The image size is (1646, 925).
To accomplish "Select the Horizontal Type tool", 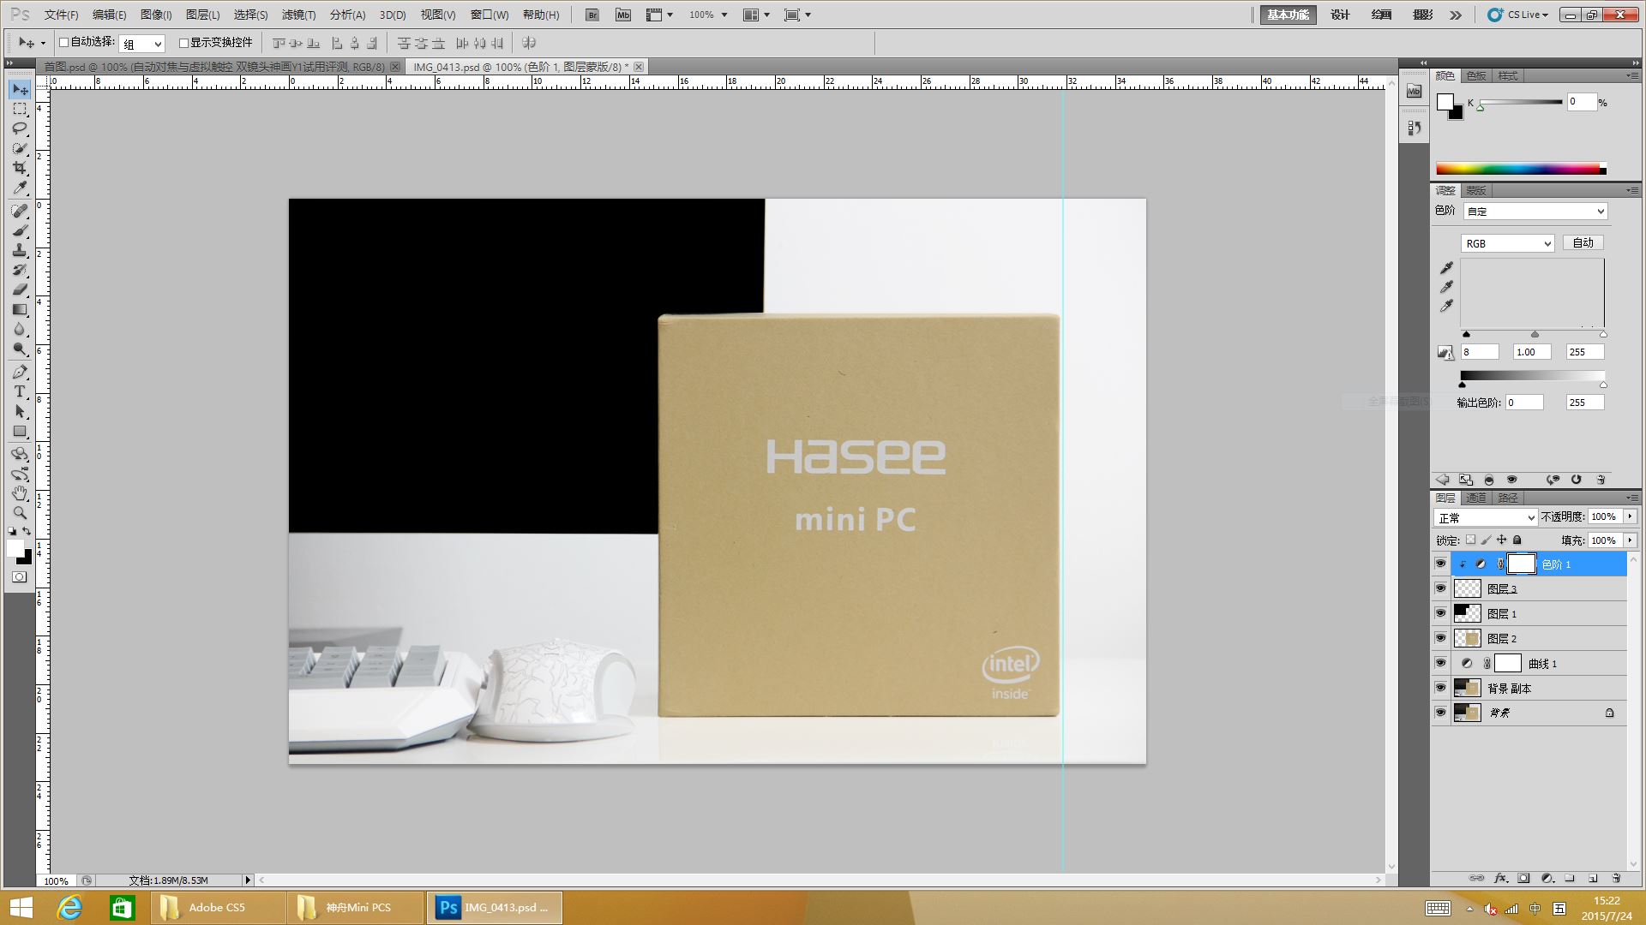I will (x=20, y=391).
